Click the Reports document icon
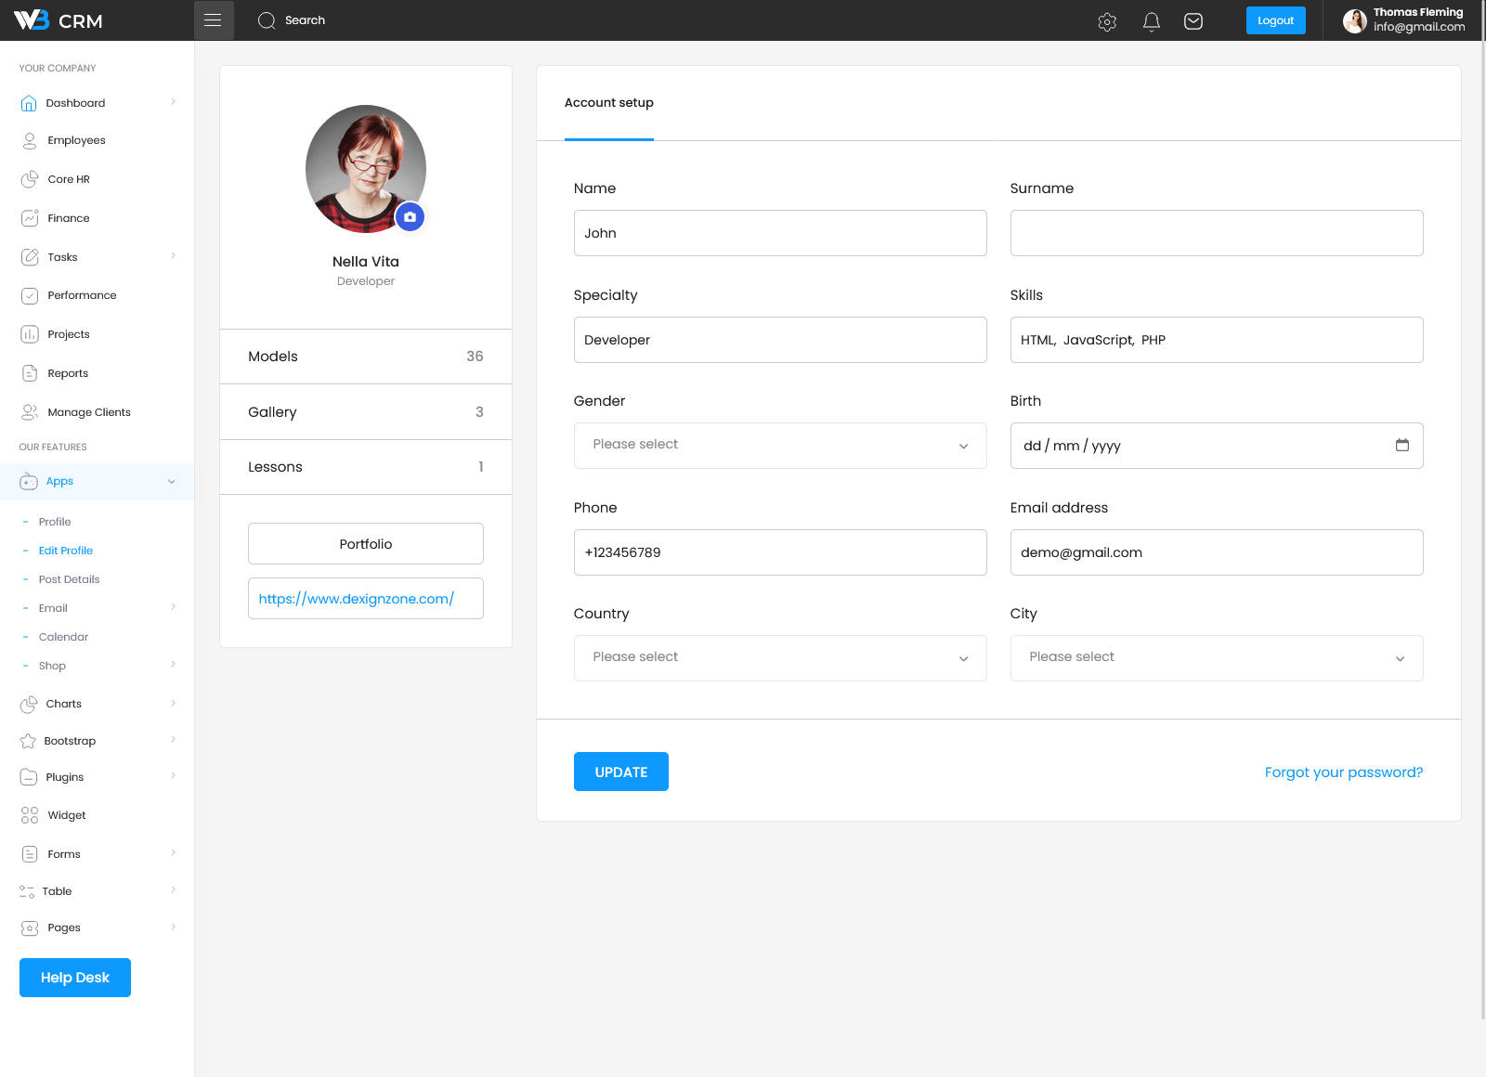1486x1077 pixels. (30, 373)
